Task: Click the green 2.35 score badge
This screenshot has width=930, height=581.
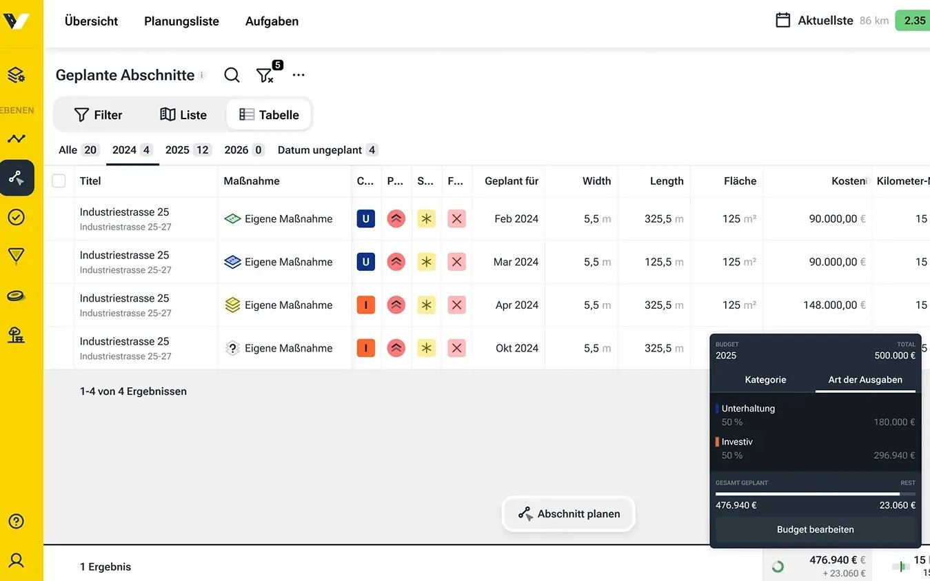Action: point(913,20)
